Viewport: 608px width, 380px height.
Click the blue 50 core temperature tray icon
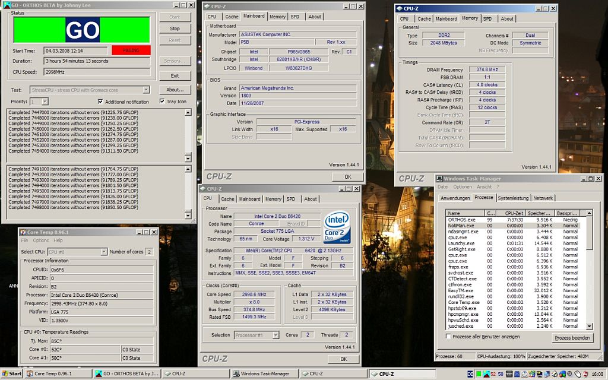(501, 374)
